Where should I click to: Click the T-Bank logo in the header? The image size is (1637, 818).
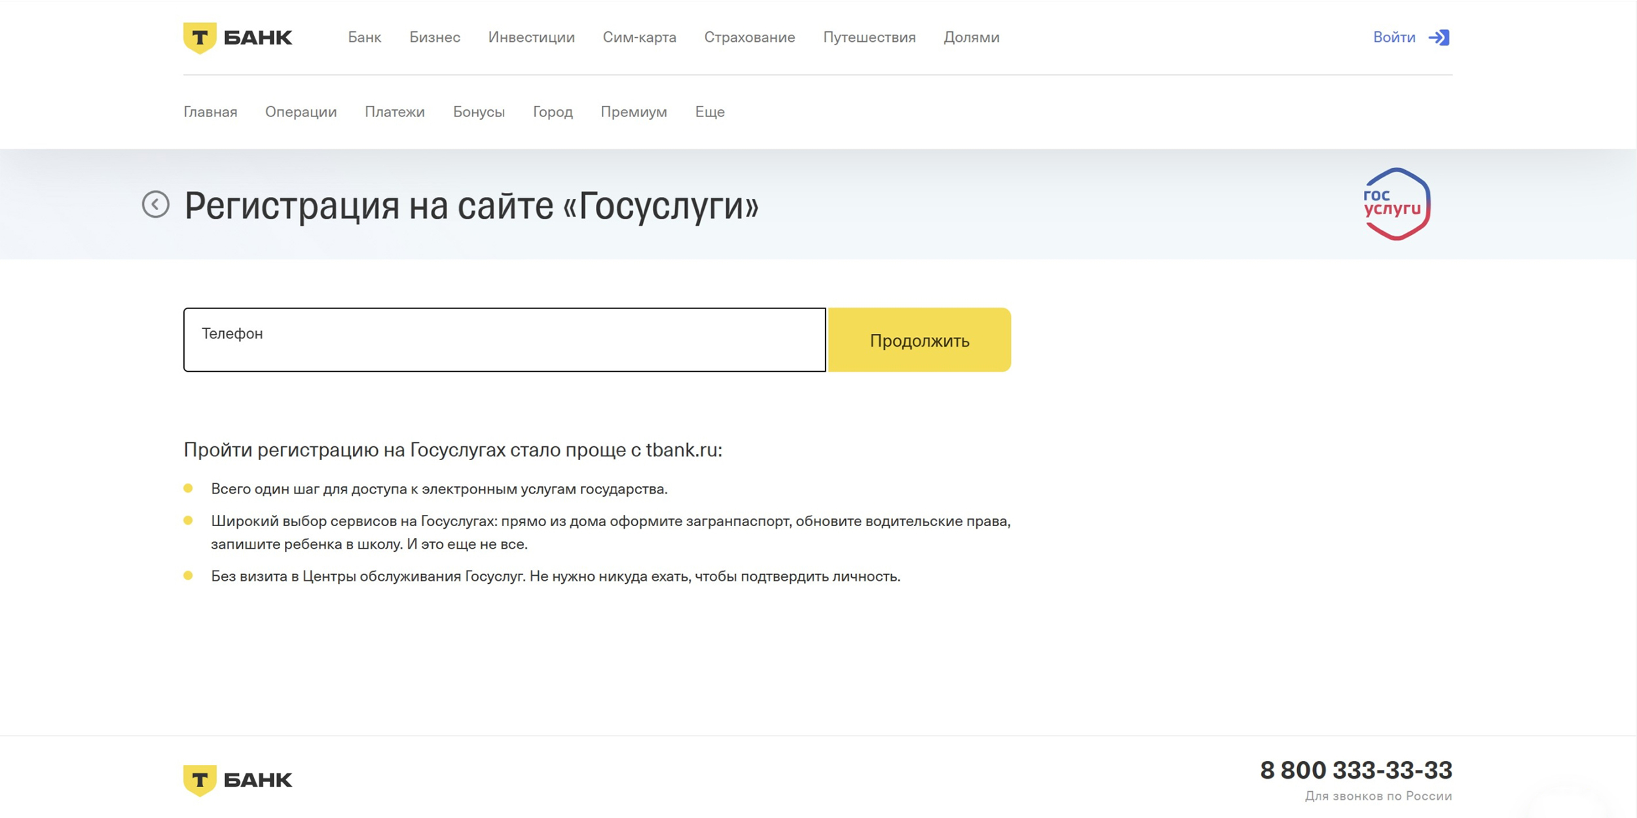coord(238,38)
